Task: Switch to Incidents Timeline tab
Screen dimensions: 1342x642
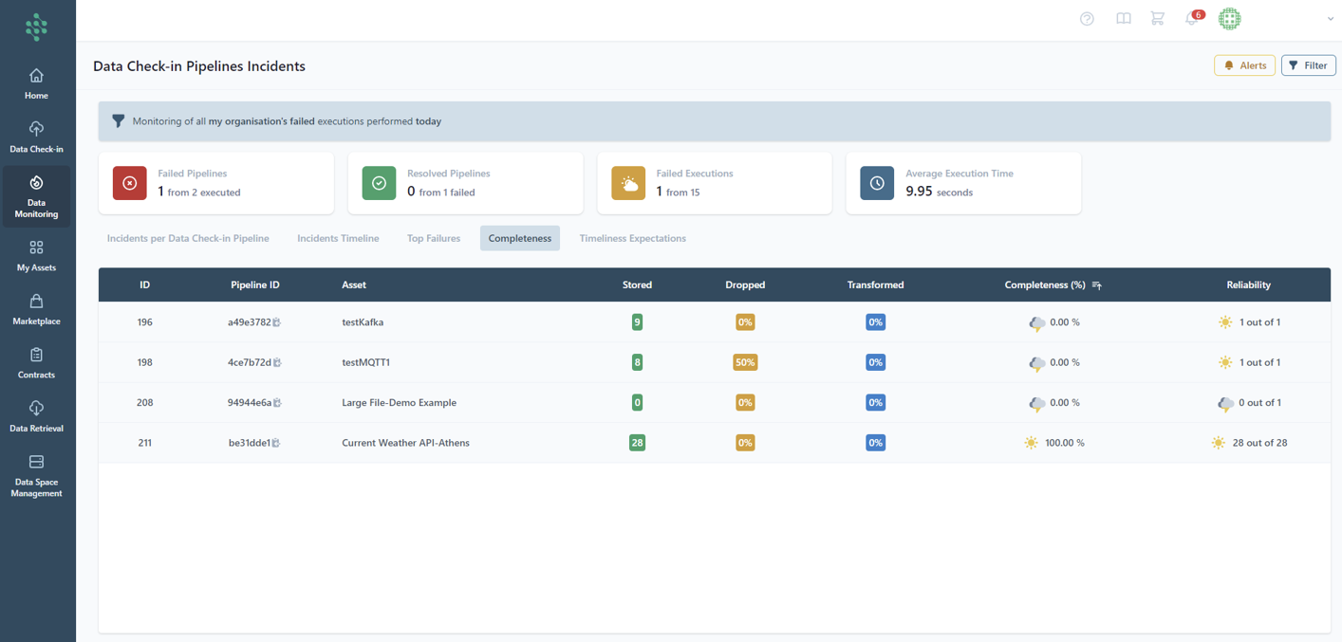Action: coord(338,238)
